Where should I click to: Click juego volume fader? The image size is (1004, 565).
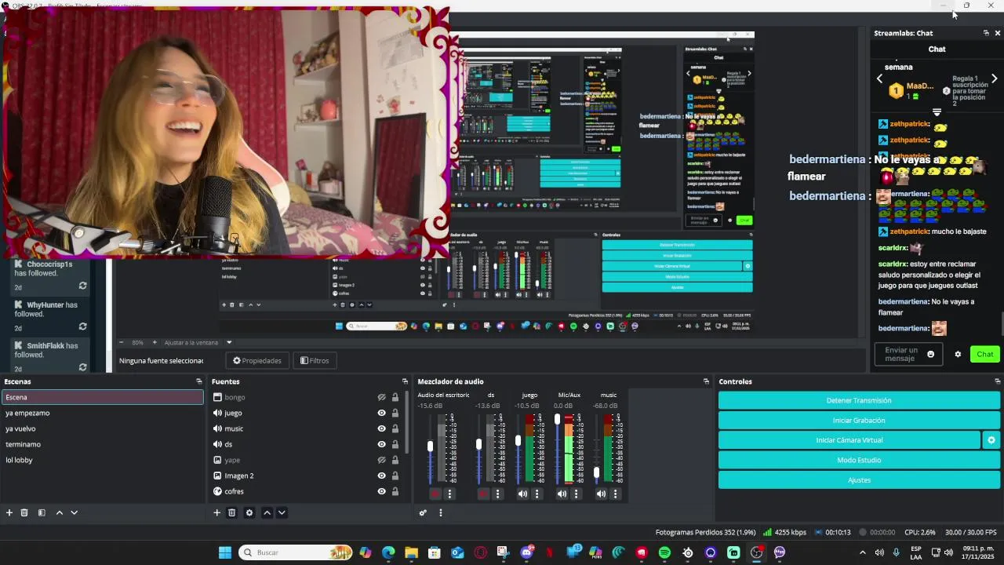pos(518,441)
